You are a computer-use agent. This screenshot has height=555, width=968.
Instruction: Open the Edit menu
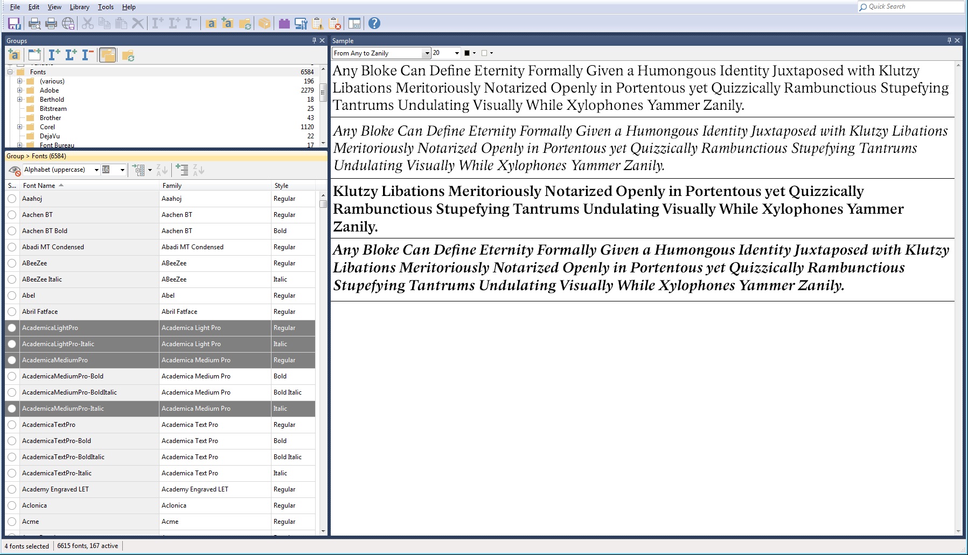pyautogui.click(x=34, y=7)
